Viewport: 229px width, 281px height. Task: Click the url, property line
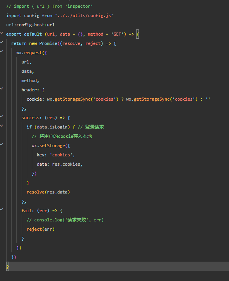point(26,62)
